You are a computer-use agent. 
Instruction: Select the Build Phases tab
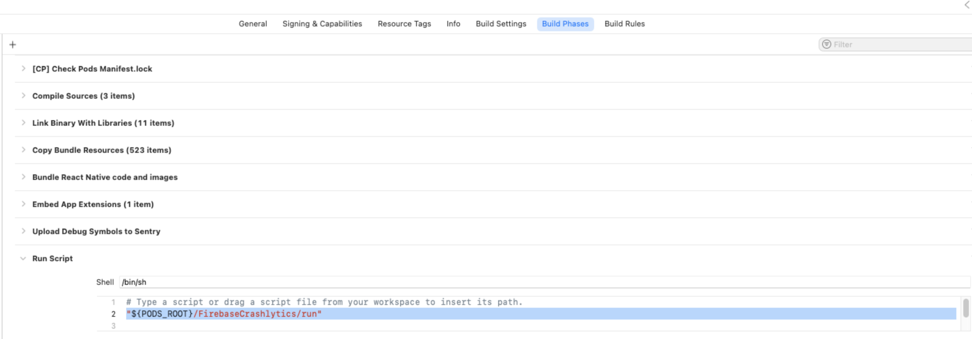(565, 24)
